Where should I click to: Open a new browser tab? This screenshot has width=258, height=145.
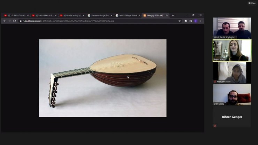click(x=173, y=15)
